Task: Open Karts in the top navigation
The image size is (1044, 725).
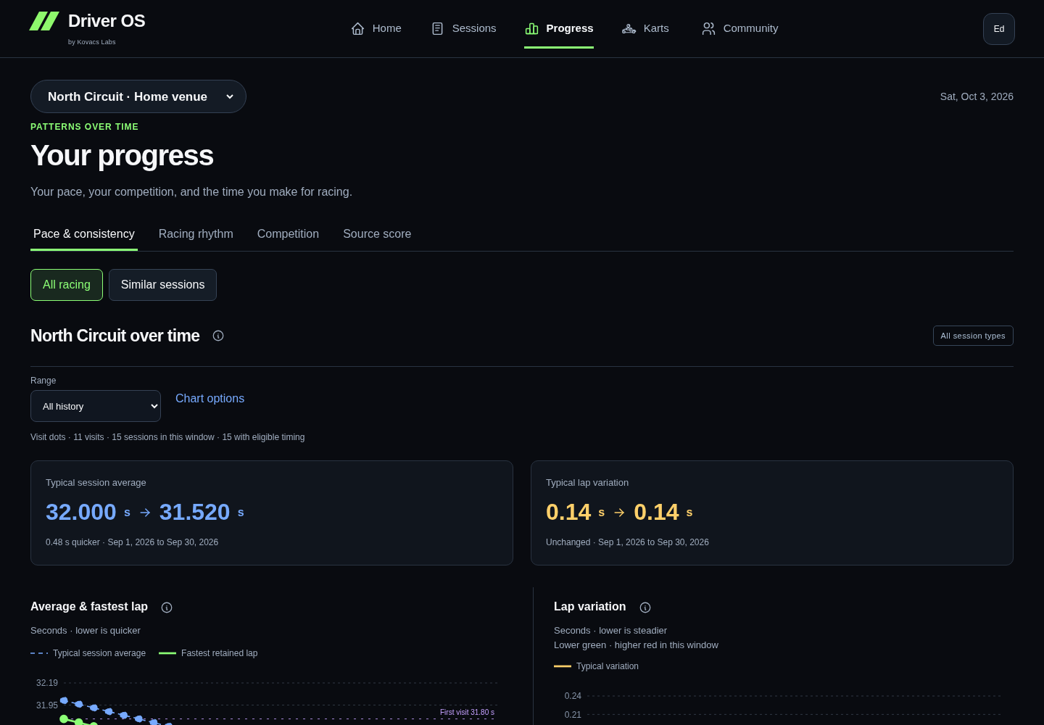Action: pos(646,28)
